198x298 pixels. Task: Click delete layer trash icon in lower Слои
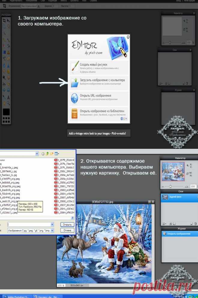[x=195, y=224]
